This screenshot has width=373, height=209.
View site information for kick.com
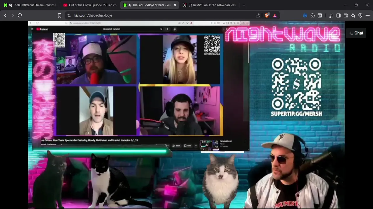68,15
